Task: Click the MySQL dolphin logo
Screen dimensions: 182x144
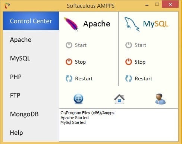Action: [x=132, y=24]
